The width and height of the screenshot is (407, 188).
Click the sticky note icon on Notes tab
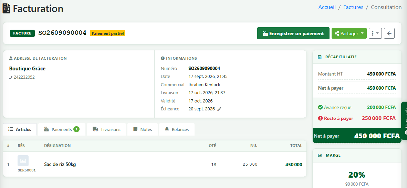click(x=135, y=129)
